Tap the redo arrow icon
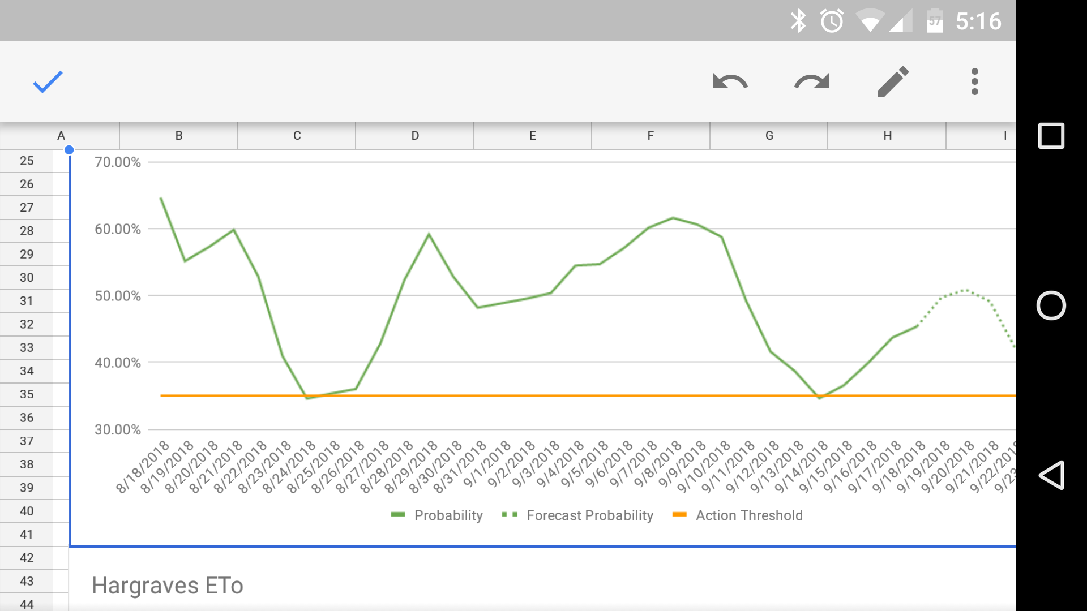 click(811, 82)
